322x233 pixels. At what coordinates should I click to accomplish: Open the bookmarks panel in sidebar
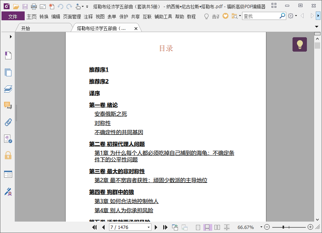point(8,55)
